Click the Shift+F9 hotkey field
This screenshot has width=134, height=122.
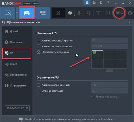click(x=109, y=46)
